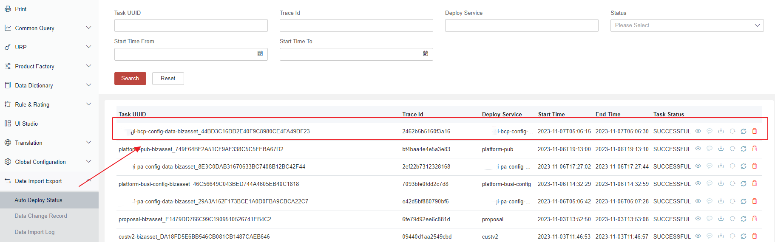
Task: Click sync arrows icon in pa-config-data-bizasset_29A3 row
Action: [744, 201]
